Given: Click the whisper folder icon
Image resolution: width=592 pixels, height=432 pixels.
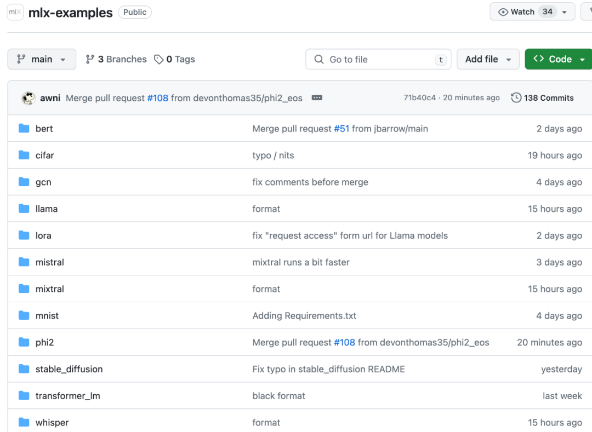Looking at the screenshot, I should point(24,422).
